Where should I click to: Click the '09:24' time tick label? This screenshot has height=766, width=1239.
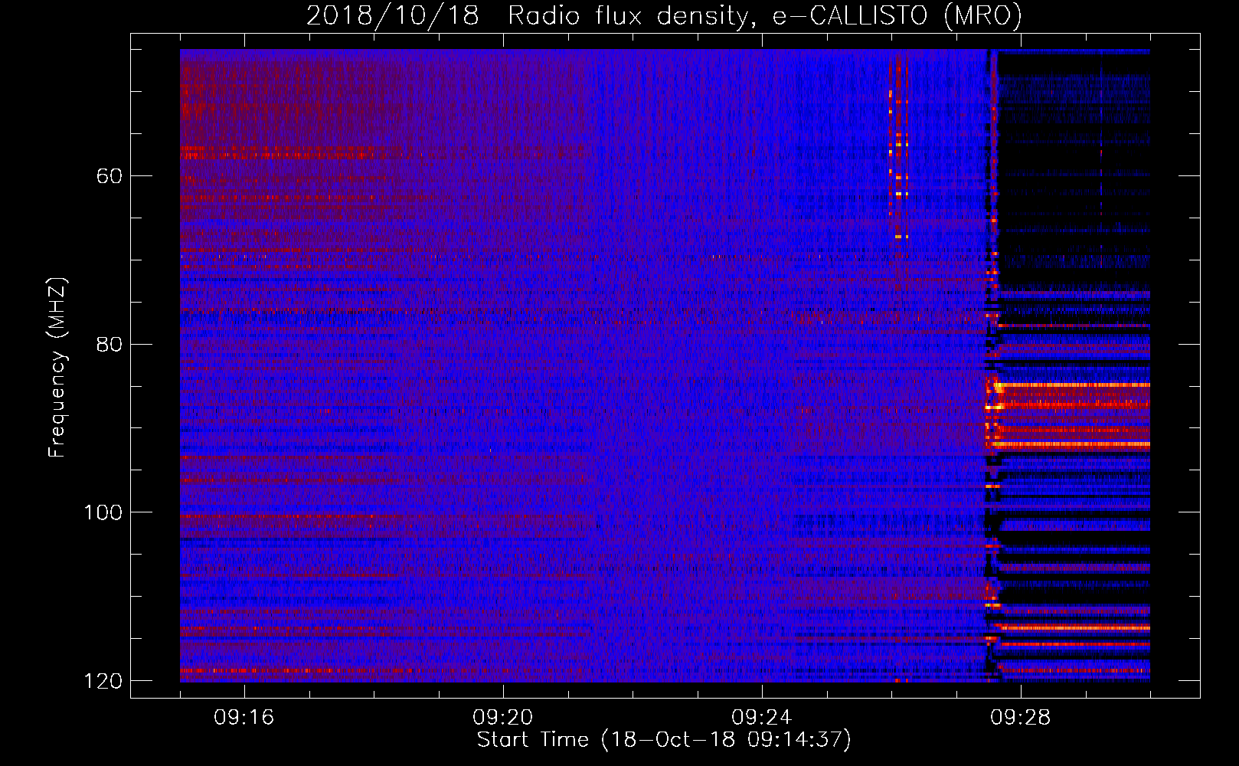[x=762, y=717]
